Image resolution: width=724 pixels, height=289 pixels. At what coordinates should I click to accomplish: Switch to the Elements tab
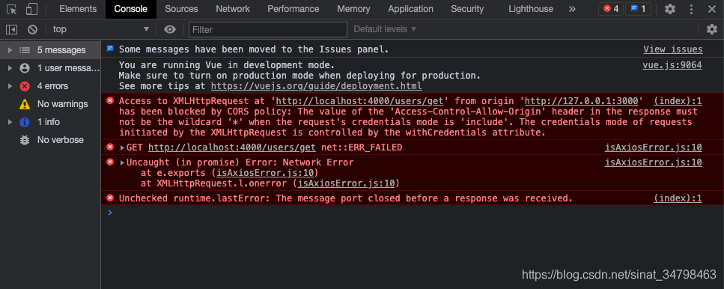pyautogui.click(x=78, y=9)
